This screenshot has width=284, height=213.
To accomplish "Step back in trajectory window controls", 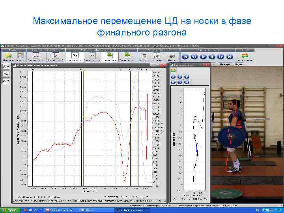I will (180, 77).
